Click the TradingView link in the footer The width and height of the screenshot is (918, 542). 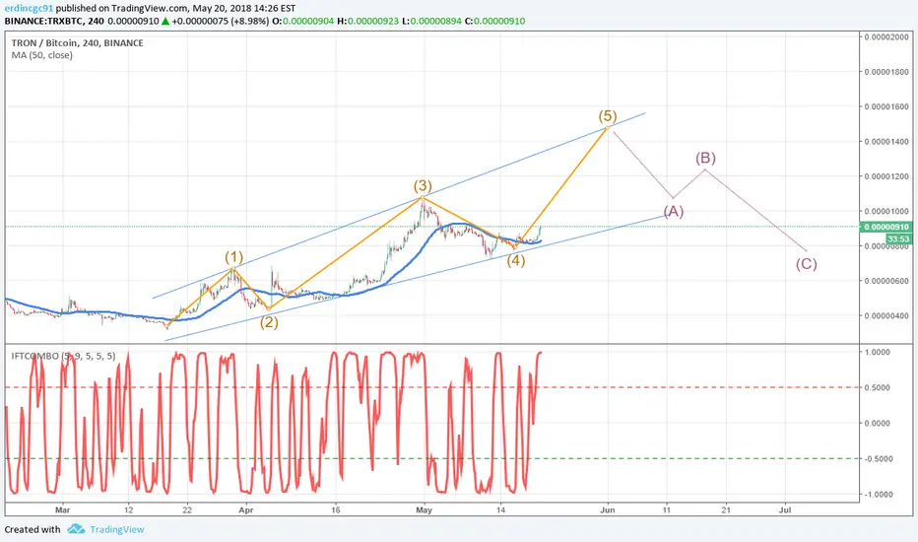click(x=116, y=529)
